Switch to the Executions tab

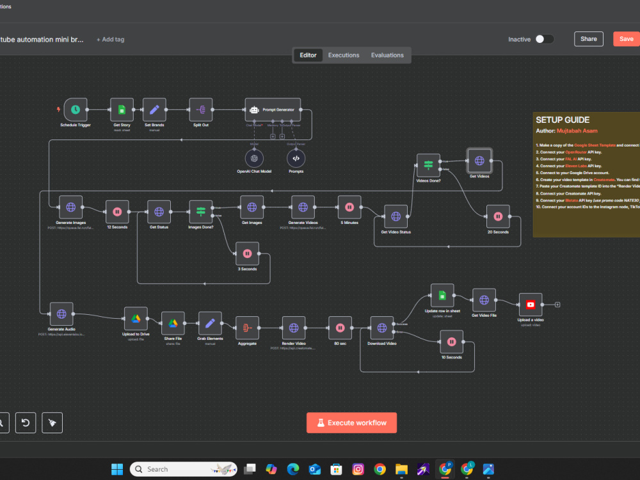[344, 55]
